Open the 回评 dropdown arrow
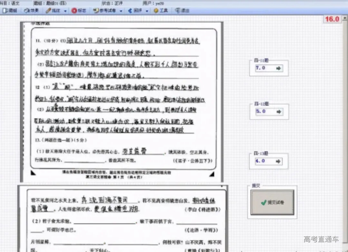 click(x=147, y=11)
